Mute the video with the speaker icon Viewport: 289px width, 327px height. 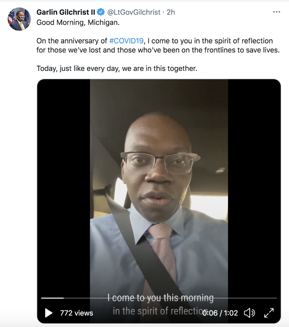[x=249, y=313]
